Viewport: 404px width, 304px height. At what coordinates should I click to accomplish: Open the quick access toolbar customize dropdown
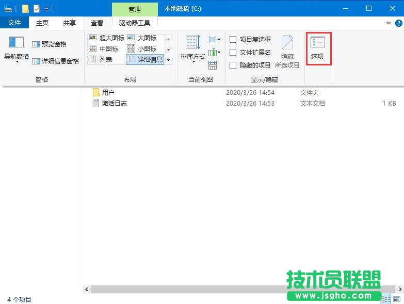click(46, 9)
